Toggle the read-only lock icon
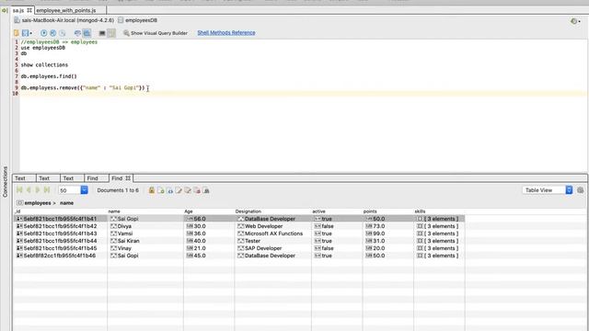Viewport: 589px width, 331px height. pyautogui.click(x=151, y=190)
